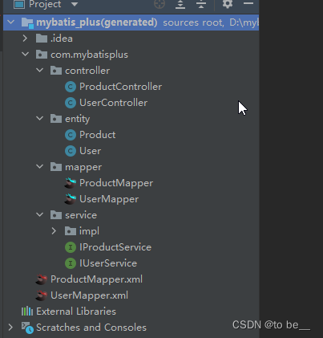This screenshot has width=323, height=338.
Task: Click the UserMapper MyBatis bird icon
Action: (71, 199)
